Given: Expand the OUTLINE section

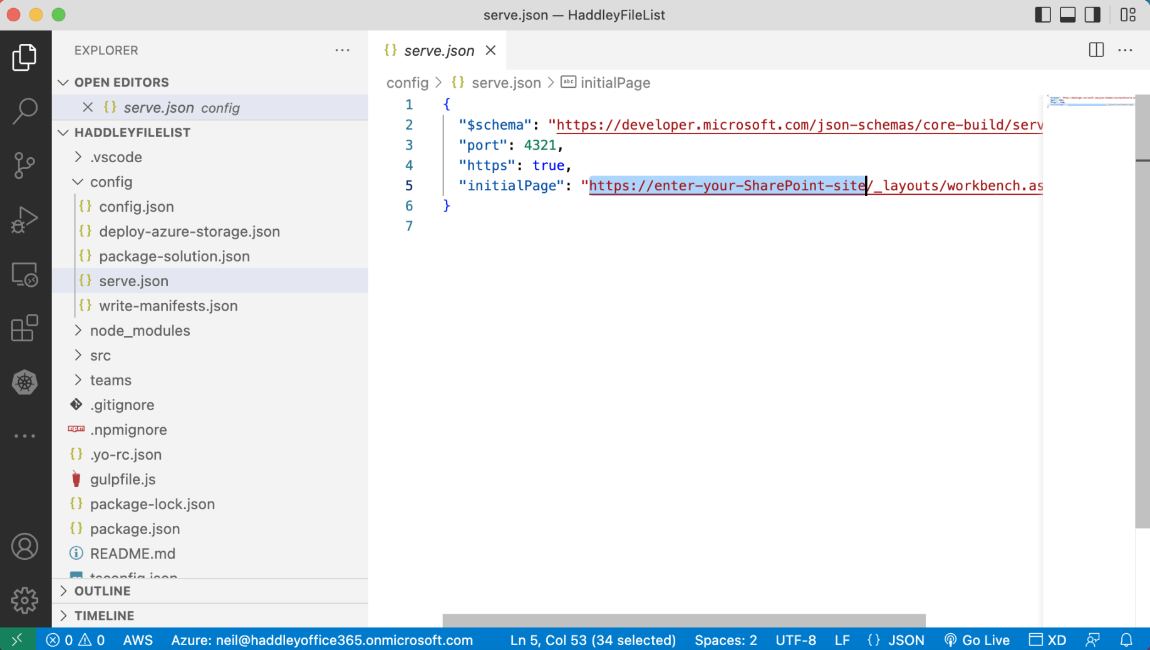Looking at the screenshot, I should coord(102,591).
